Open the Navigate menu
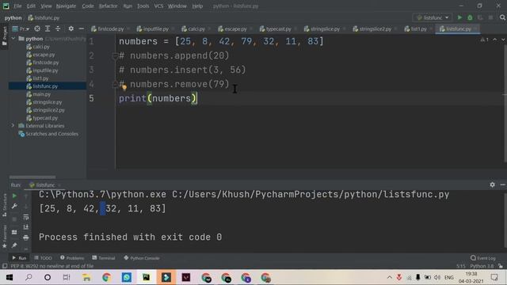The height and width of the screenshot is (285, 507). point(66,6)
